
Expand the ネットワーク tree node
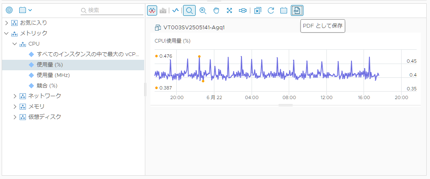(15, 96)
